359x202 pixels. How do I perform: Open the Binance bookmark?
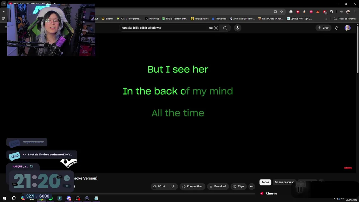point(107,19)
